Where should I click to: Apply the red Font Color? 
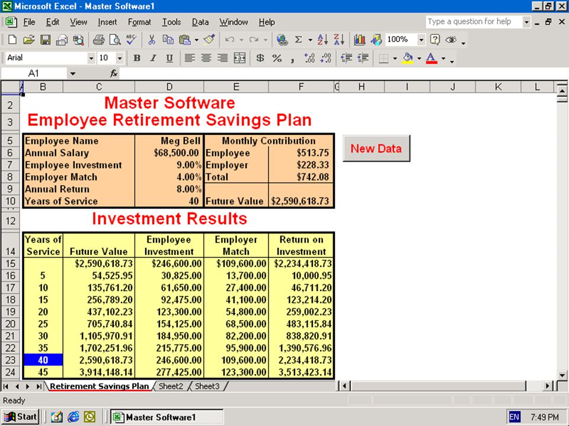click(431, 58)
